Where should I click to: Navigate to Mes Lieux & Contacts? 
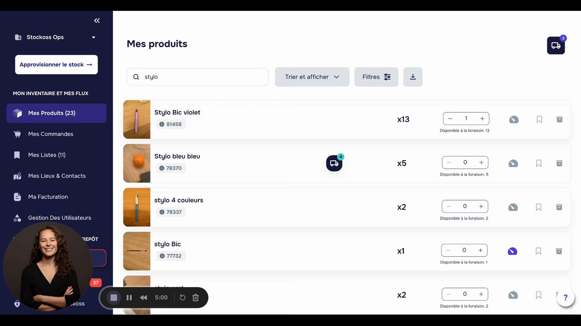(57, 176)
